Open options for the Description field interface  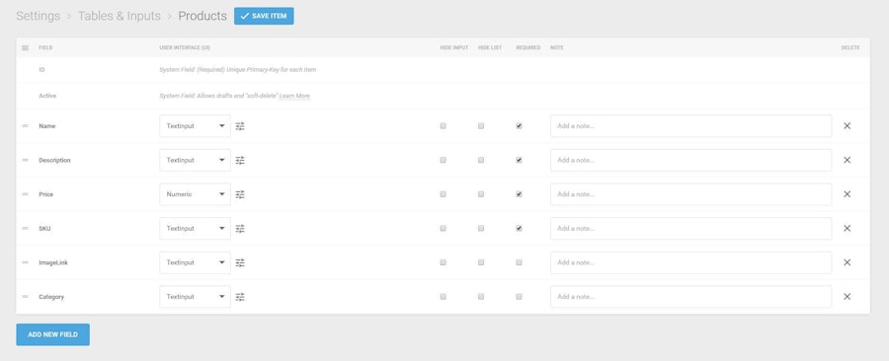click(x=240, y=160)
